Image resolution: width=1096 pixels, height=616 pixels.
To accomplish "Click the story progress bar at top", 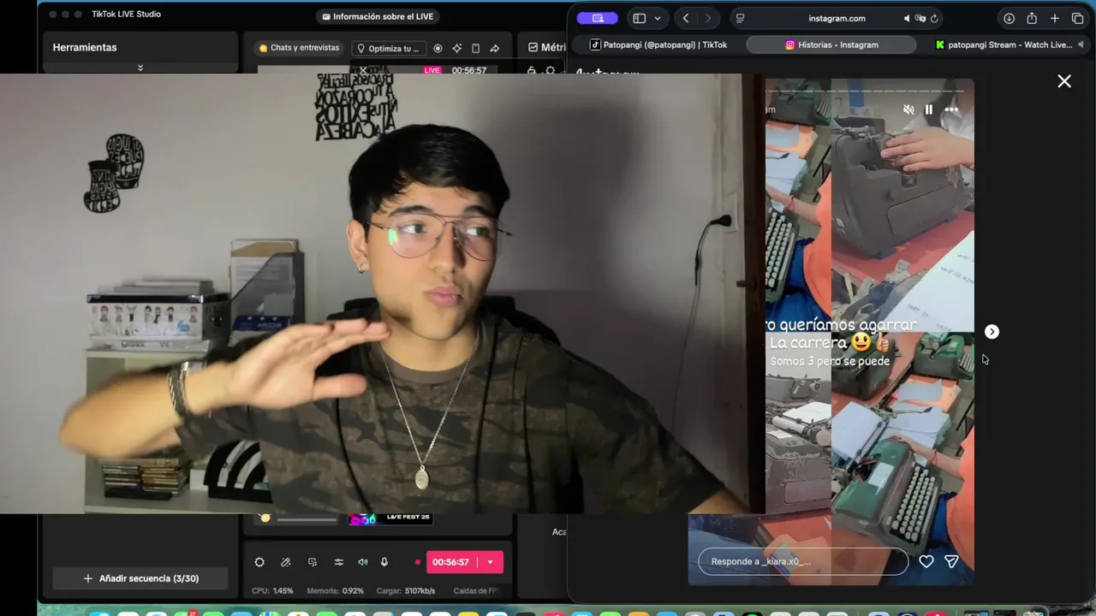I will click(x=866, y=90).
